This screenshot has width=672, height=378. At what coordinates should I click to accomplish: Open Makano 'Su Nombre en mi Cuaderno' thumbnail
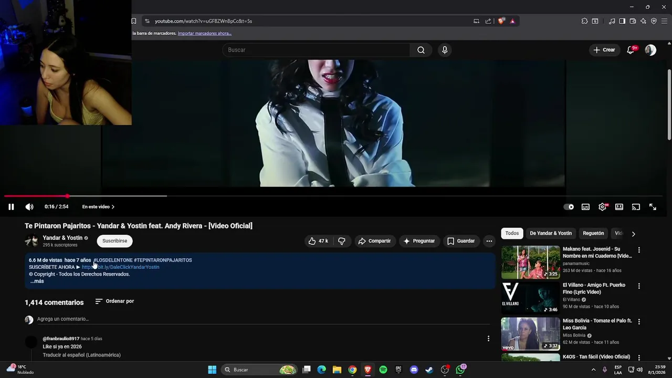(x=530, y=262)
